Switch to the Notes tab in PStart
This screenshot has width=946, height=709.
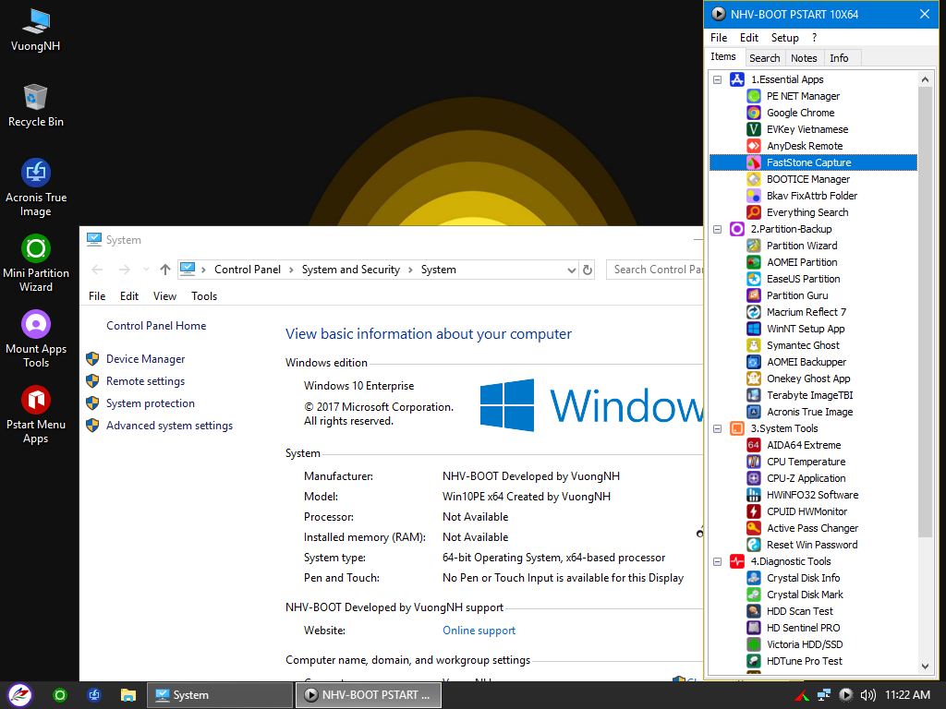tap(804, 58)
